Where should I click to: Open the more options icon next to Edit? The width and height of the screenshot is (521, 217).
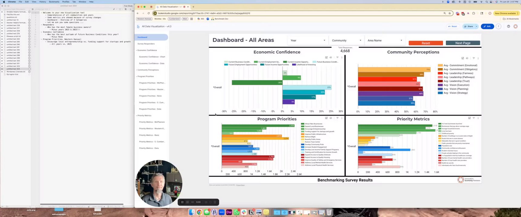[498, 27]
